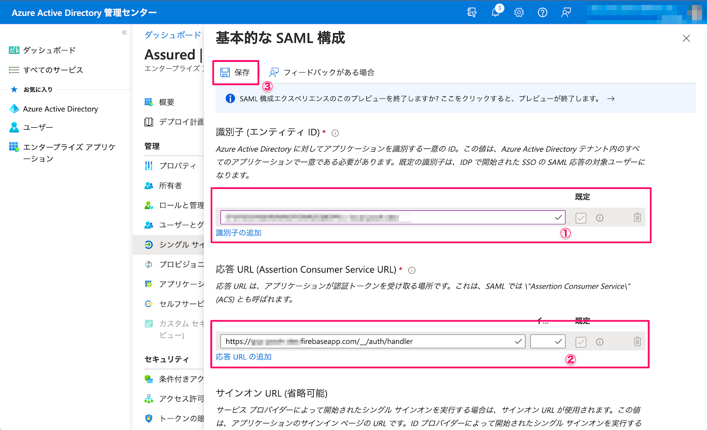The image size is (707, 430).
Task: Save the SAML configuration with 保存
Action: click(x=235, y=72)
